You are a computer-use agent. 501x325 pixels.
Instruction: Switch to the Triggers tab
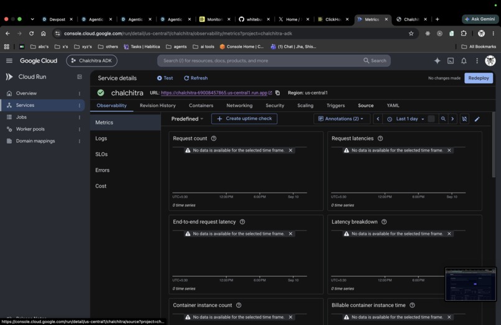click(x=336, y=106)
